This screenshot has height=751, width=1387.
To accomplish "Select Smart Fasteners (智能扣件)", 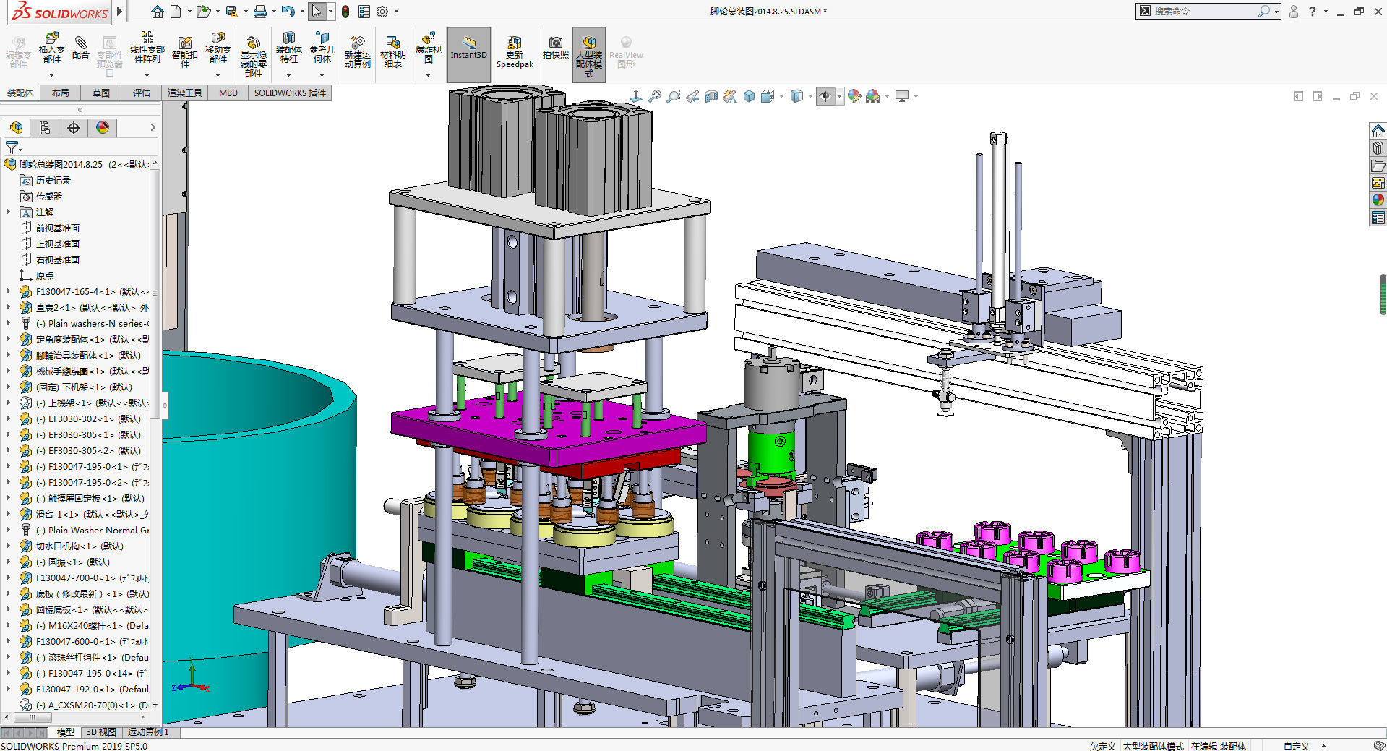I will coord(185,52).
